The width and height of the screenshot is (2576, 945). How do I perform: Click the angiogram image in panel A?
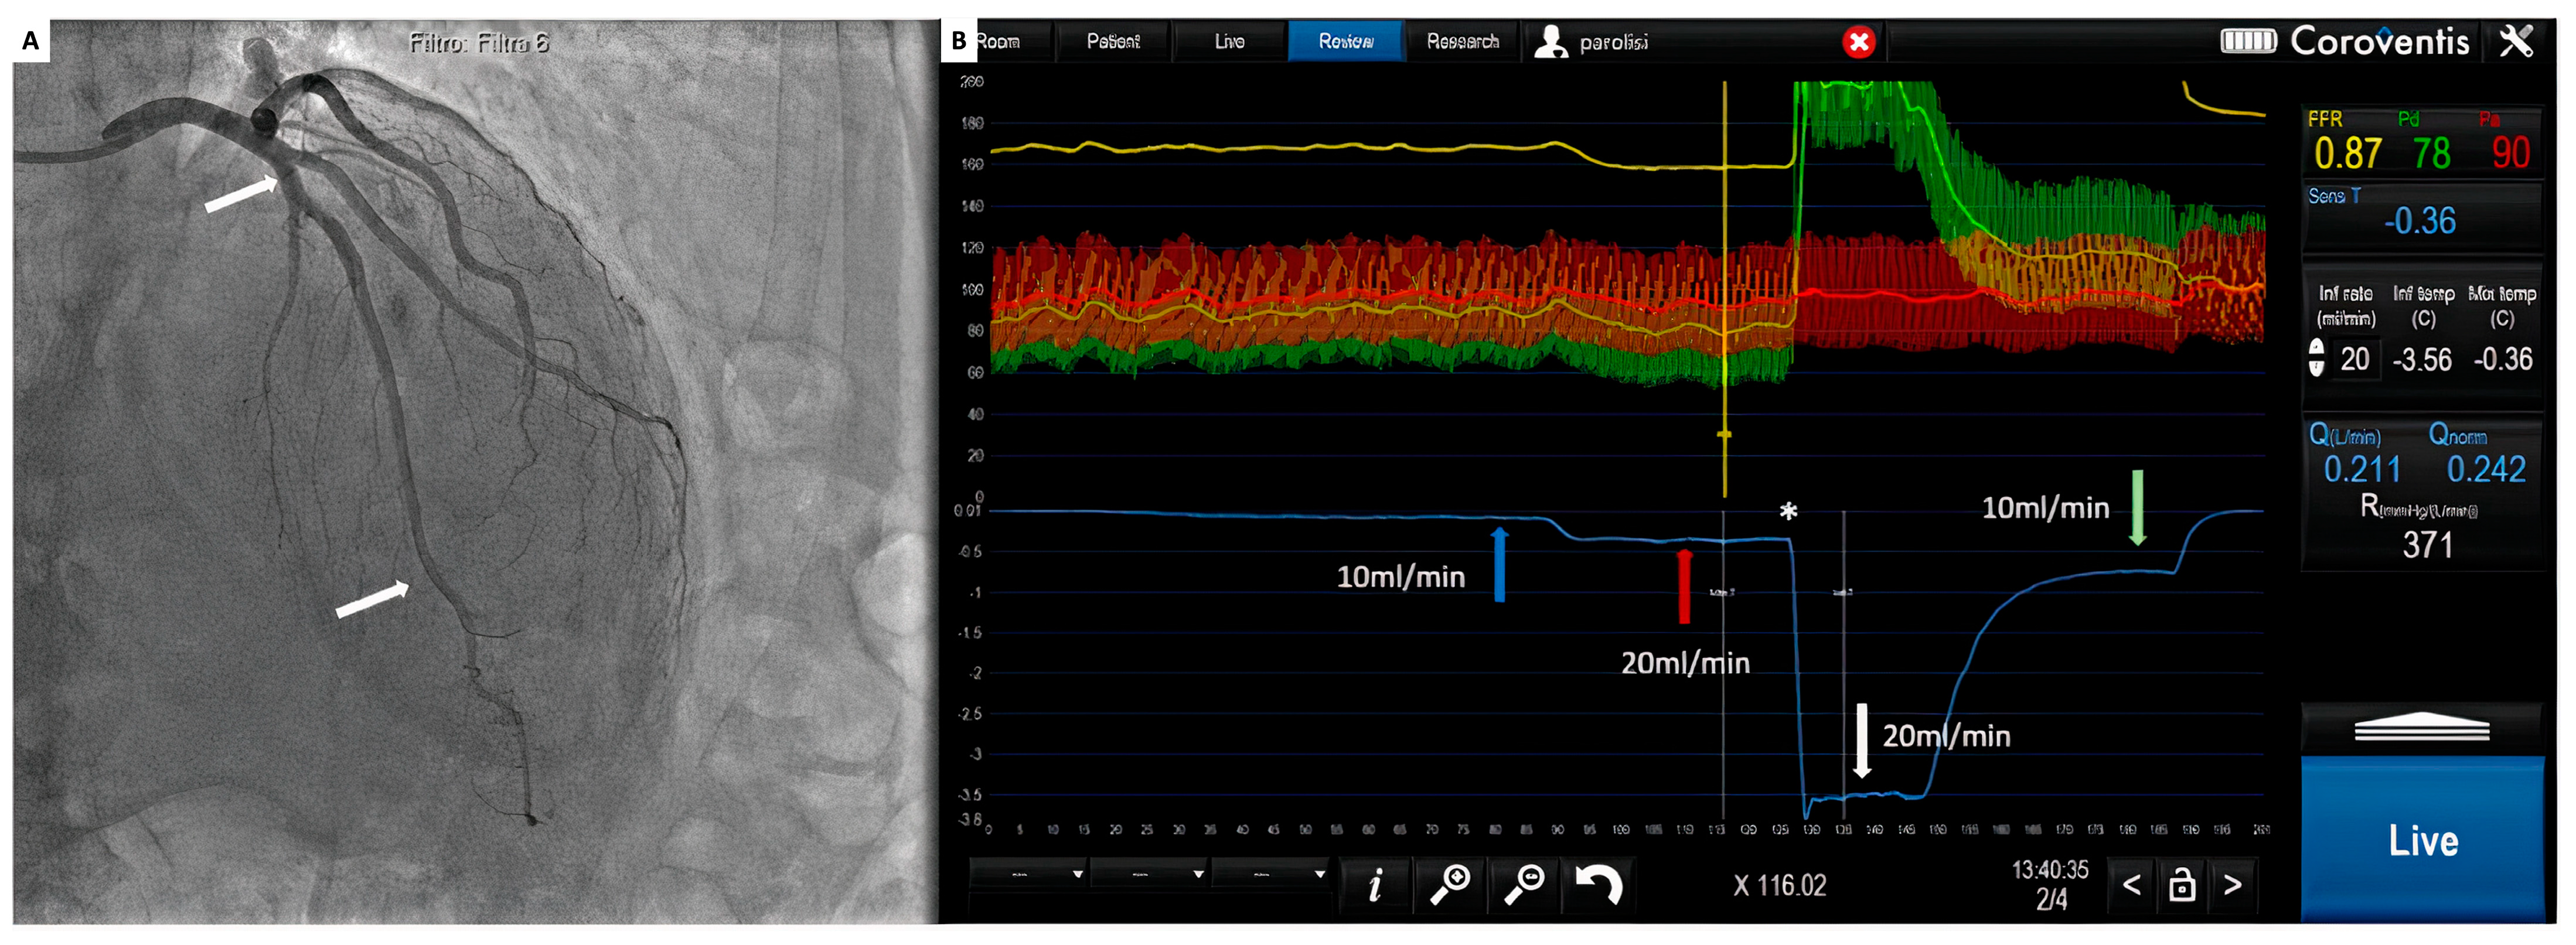[x=475, y=472]
